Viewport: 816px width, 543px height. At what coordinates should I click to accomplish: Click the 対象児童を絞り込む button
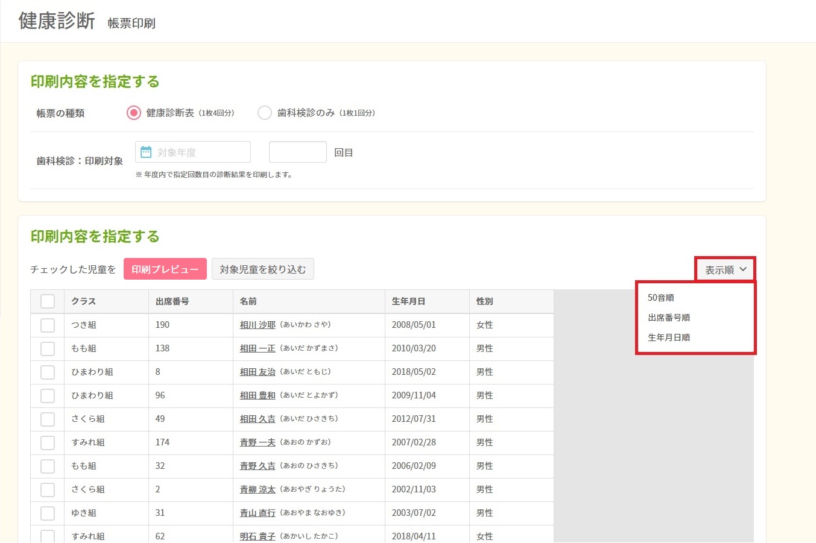click(x=263, y=269)
